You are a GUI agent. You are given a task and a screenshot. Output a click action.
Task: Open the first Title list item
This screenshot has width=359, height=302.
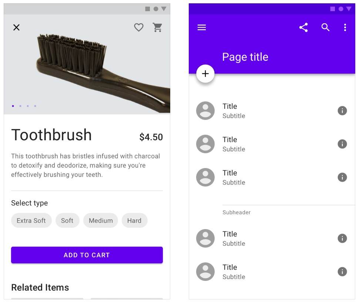pos(259,111)
